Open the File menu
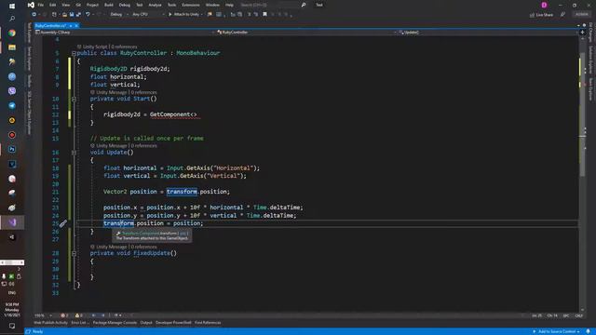The height and width of the screenshot is (335, 596). pos(41,5)
